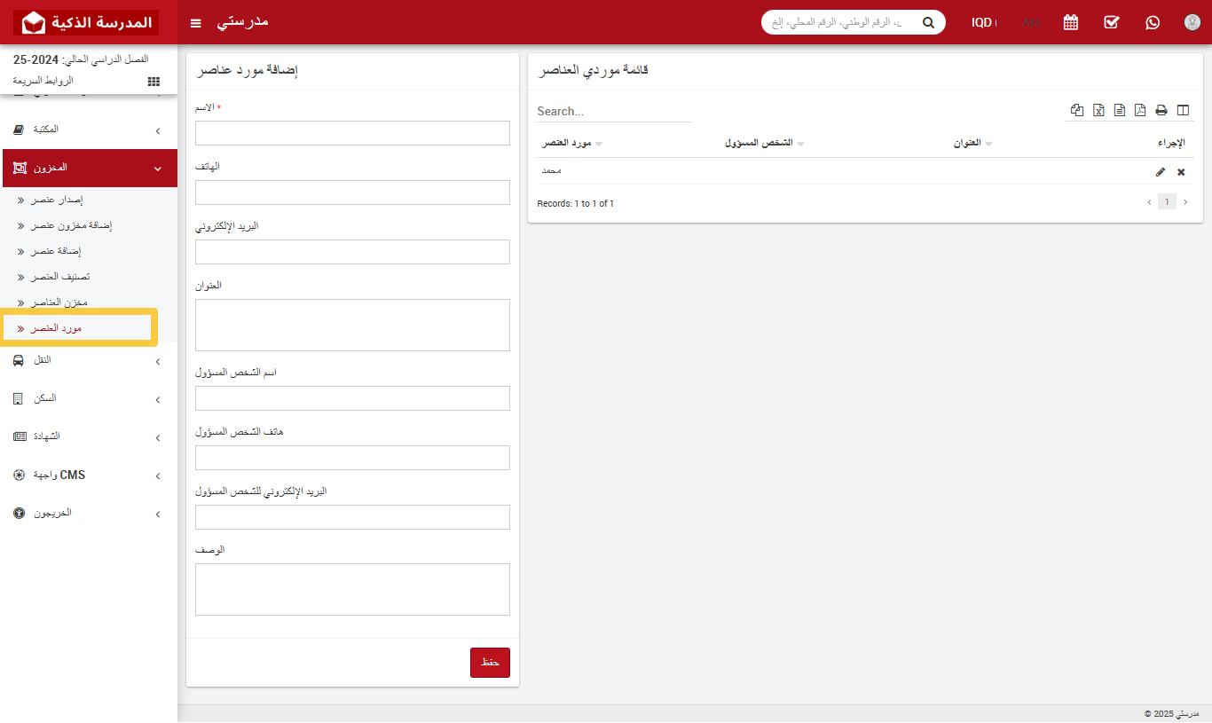This screenshot has height=723, width=1212.
Task: Click page 1 in suppliers pagination
Action: click(1167, 201)
